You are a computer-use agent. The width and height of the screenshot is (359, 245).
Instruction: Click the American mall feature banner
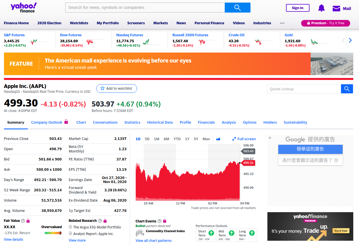[179, 64]
